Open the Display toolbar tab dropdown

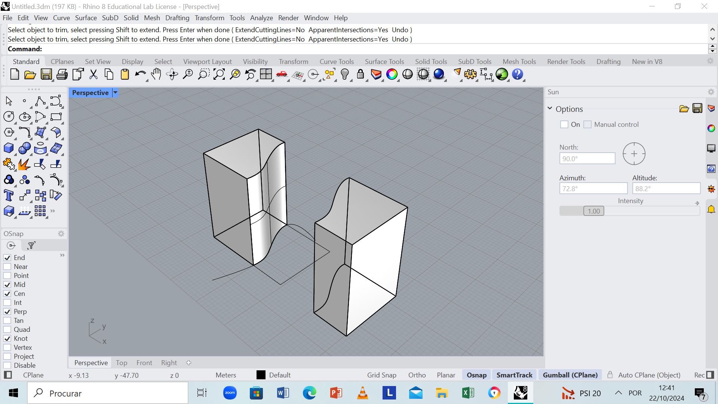(132, 62)
